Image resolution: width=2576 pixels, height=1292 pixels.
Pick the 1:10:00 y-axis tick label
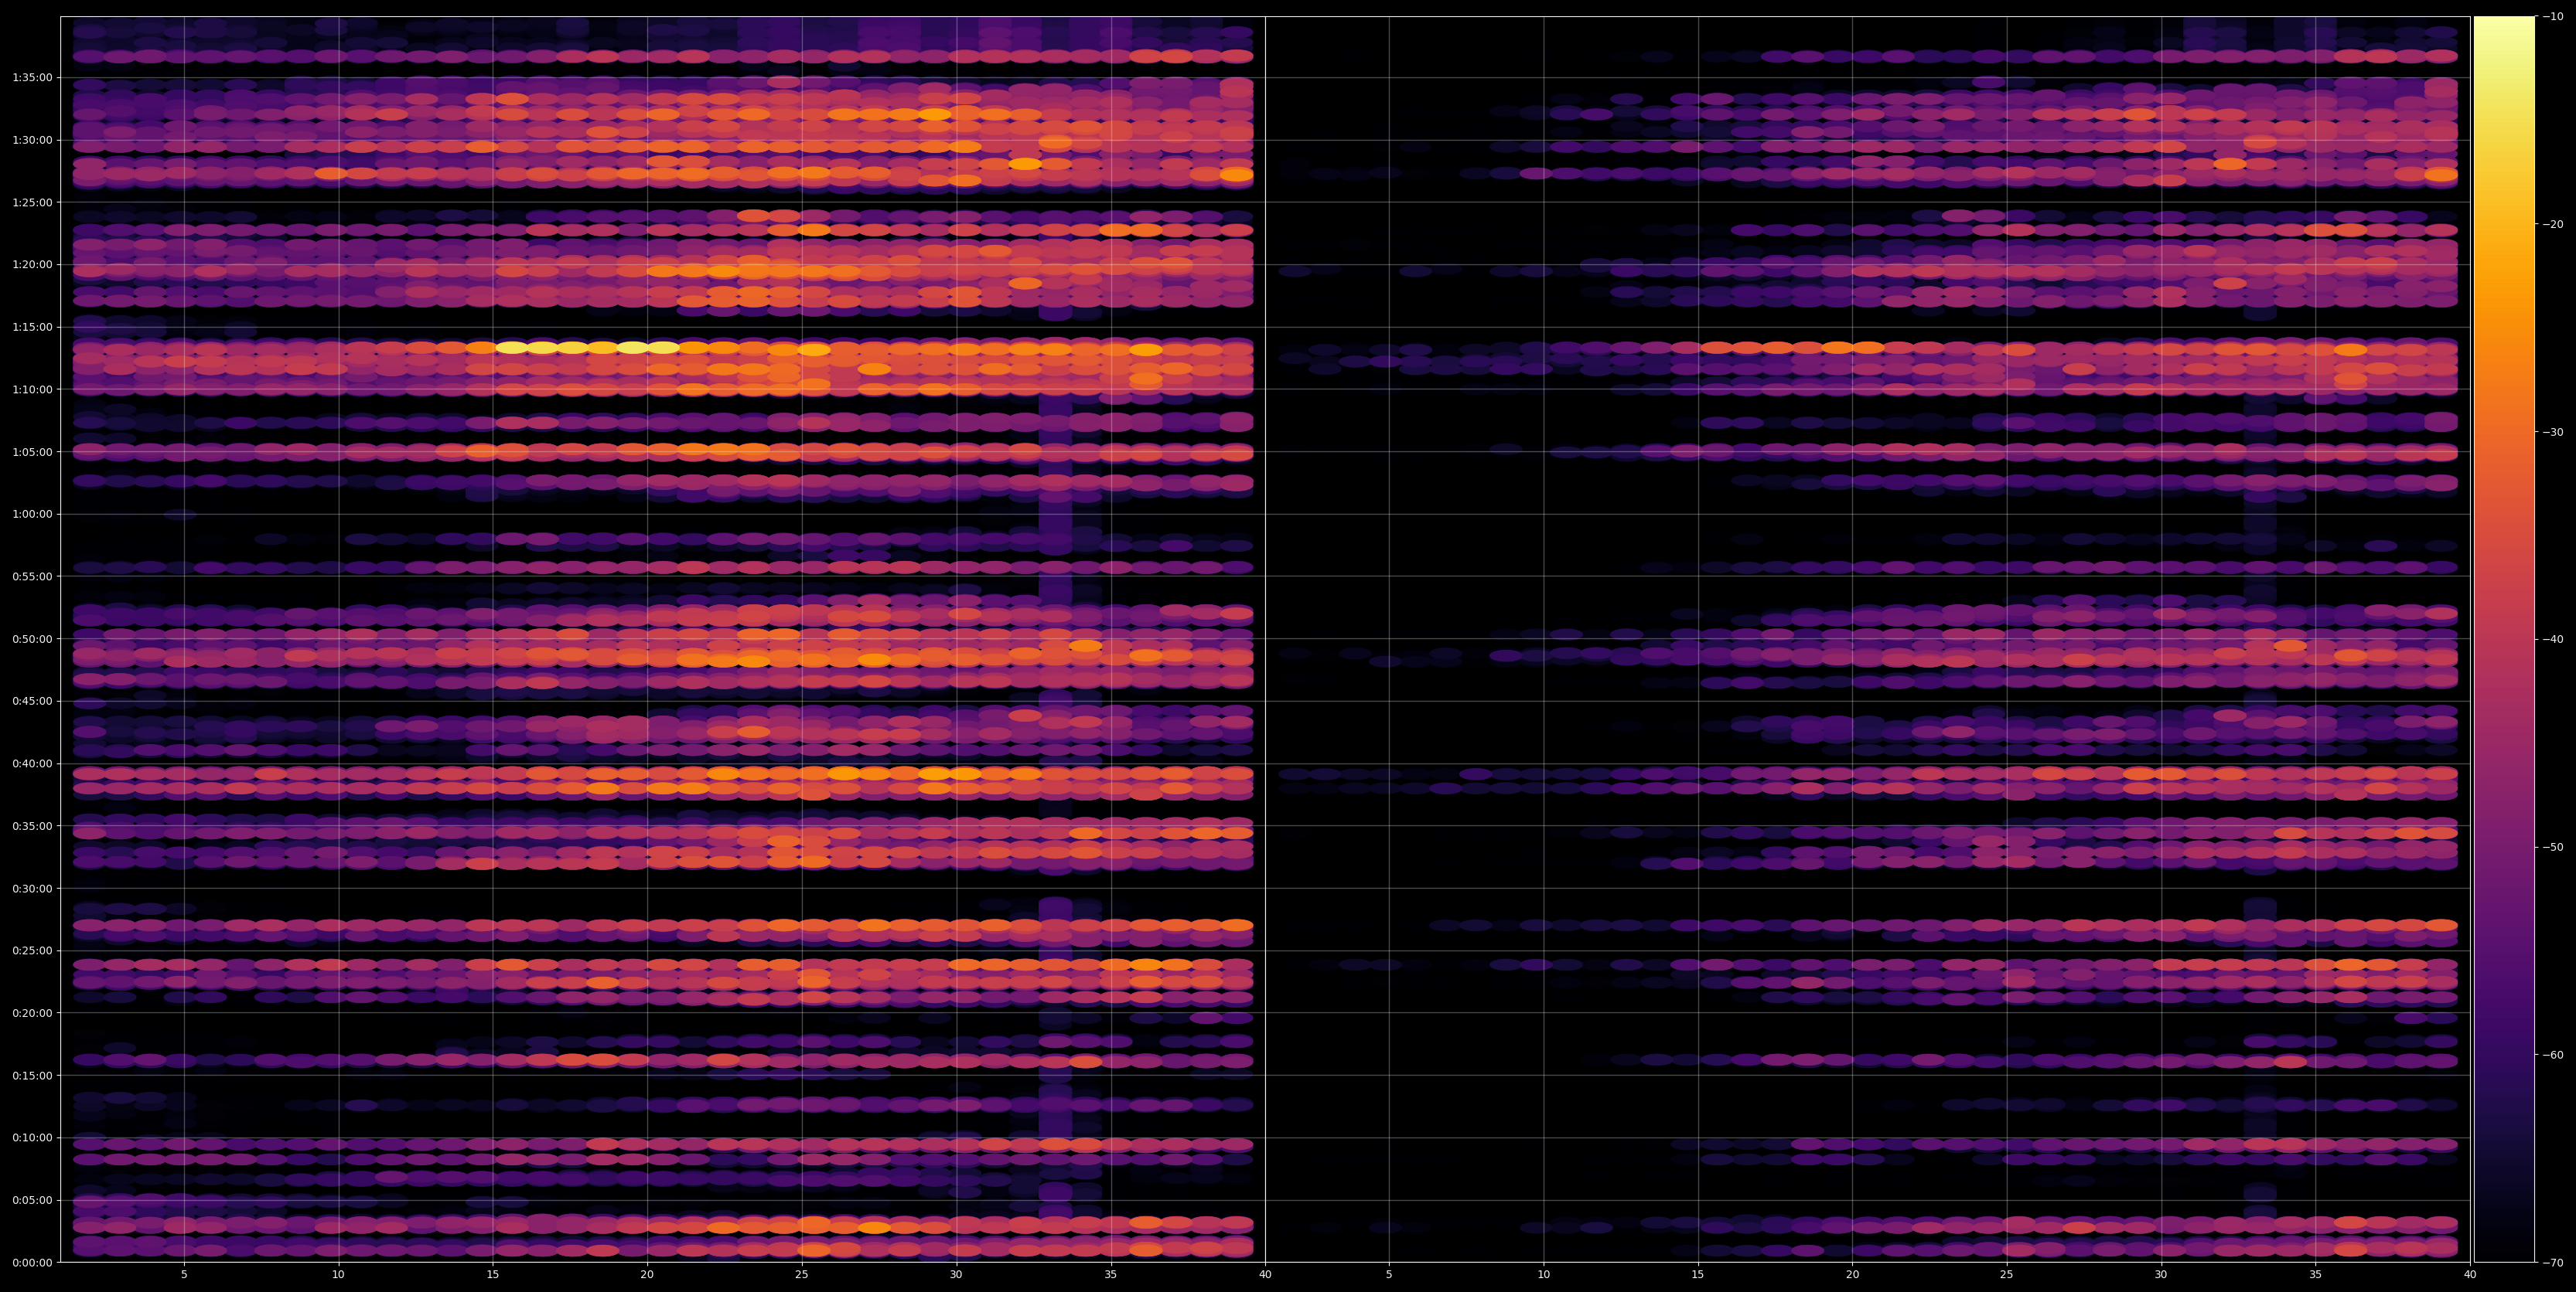point(32,389)
